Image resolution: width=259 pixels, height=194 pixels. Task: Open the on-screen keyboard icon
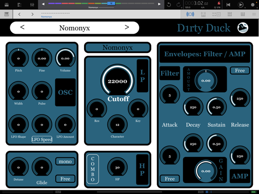click(7, 14)
